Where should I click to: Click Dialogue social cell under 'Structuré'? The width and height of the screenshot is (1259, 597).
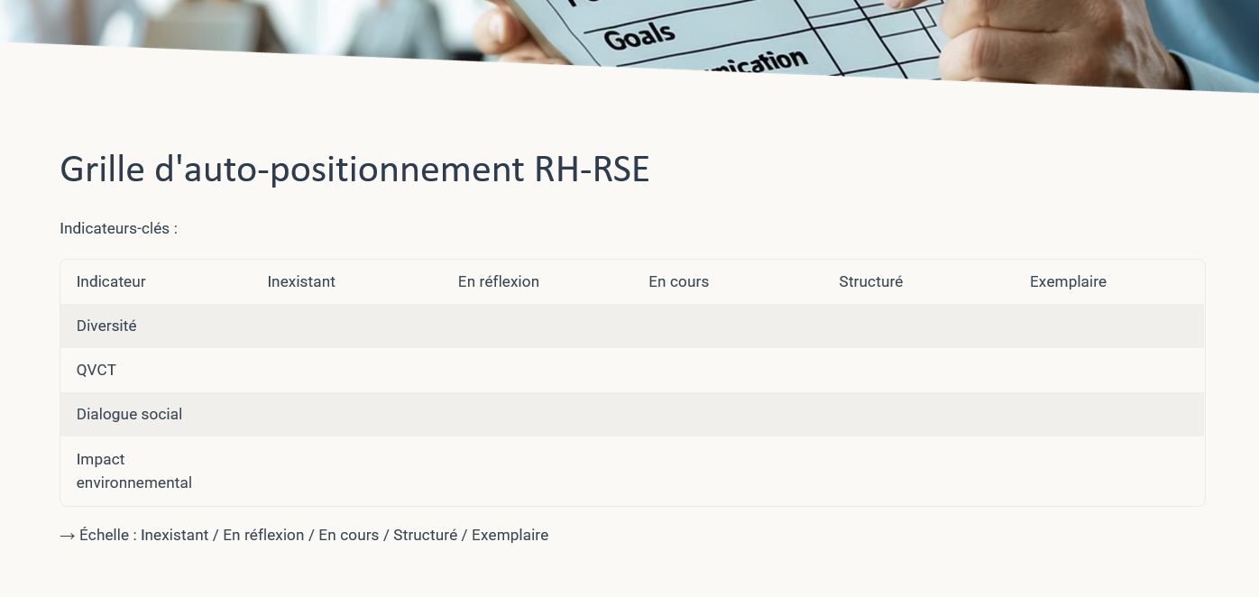[918, 414]
